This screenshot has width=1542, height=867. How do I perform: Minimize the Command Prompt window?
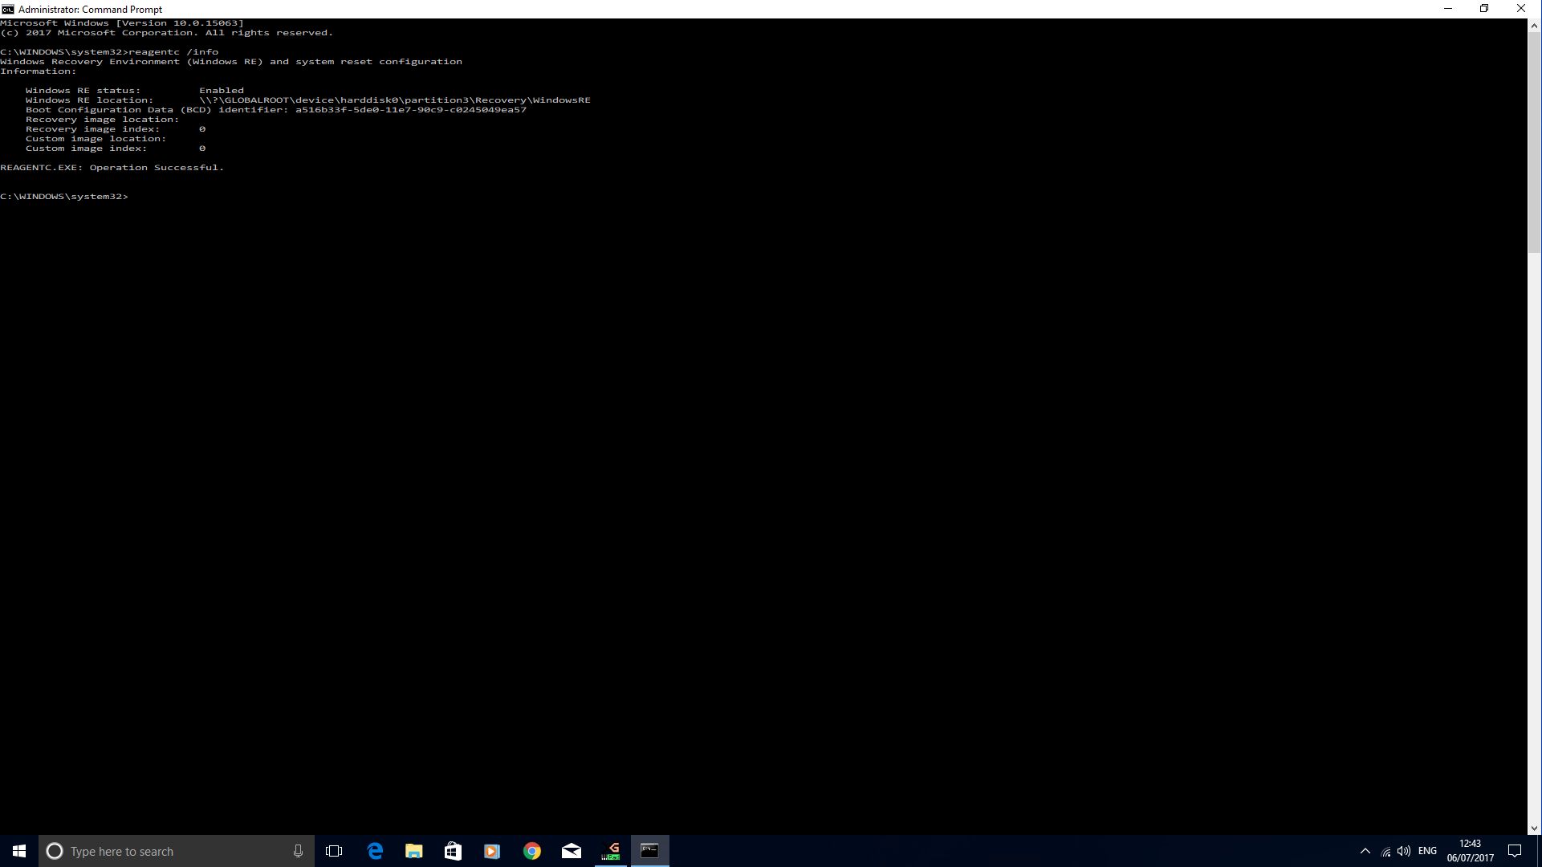[x=1448, y=9]
